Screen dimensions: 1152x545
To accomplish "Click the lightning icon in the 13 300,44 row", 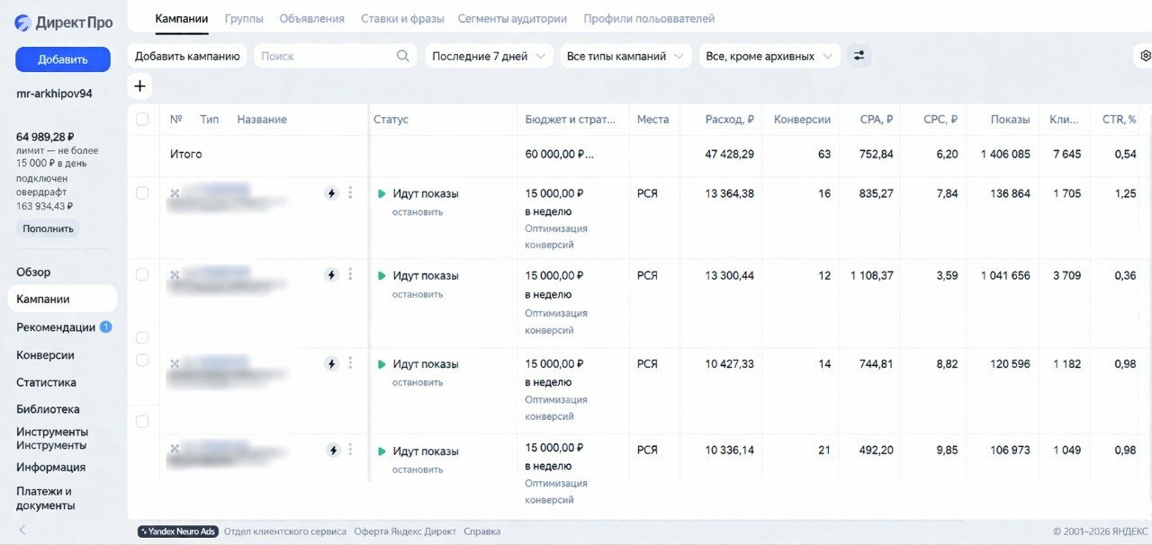I will (331, 275).
